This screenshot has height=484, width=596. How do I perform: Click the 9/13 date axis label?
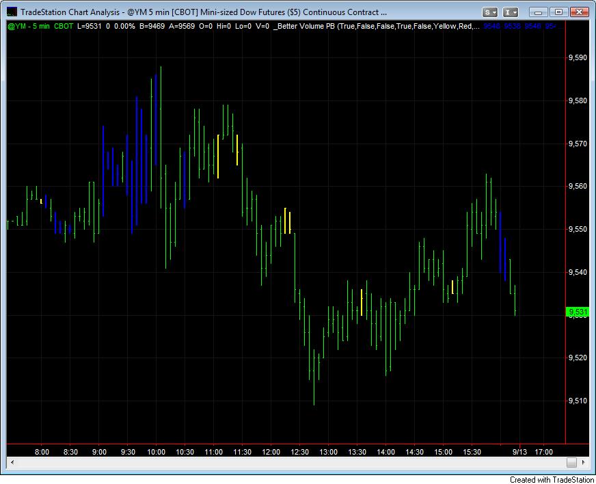coord(519,452)
